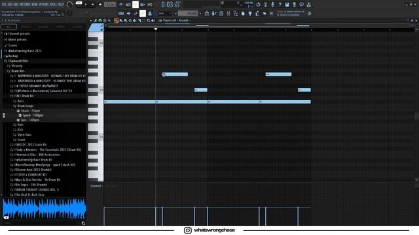Image resolution: width=419 pixels, height=235 pixels.
Task: Click the render audio file icon
Action: (294, 5)
